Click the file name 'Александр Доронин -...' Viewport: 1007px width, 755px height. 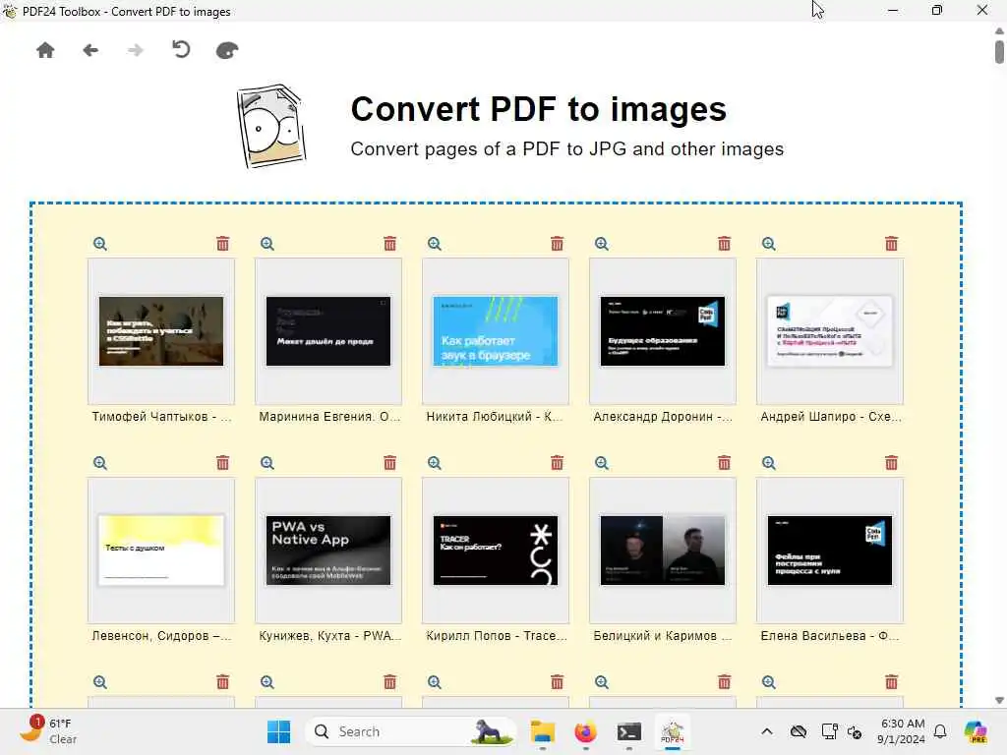point(663,417)
